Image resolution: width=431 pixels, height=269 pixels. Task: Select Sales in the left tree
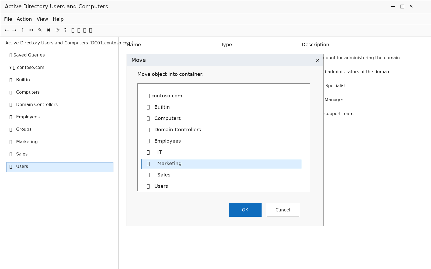[19, 154]
